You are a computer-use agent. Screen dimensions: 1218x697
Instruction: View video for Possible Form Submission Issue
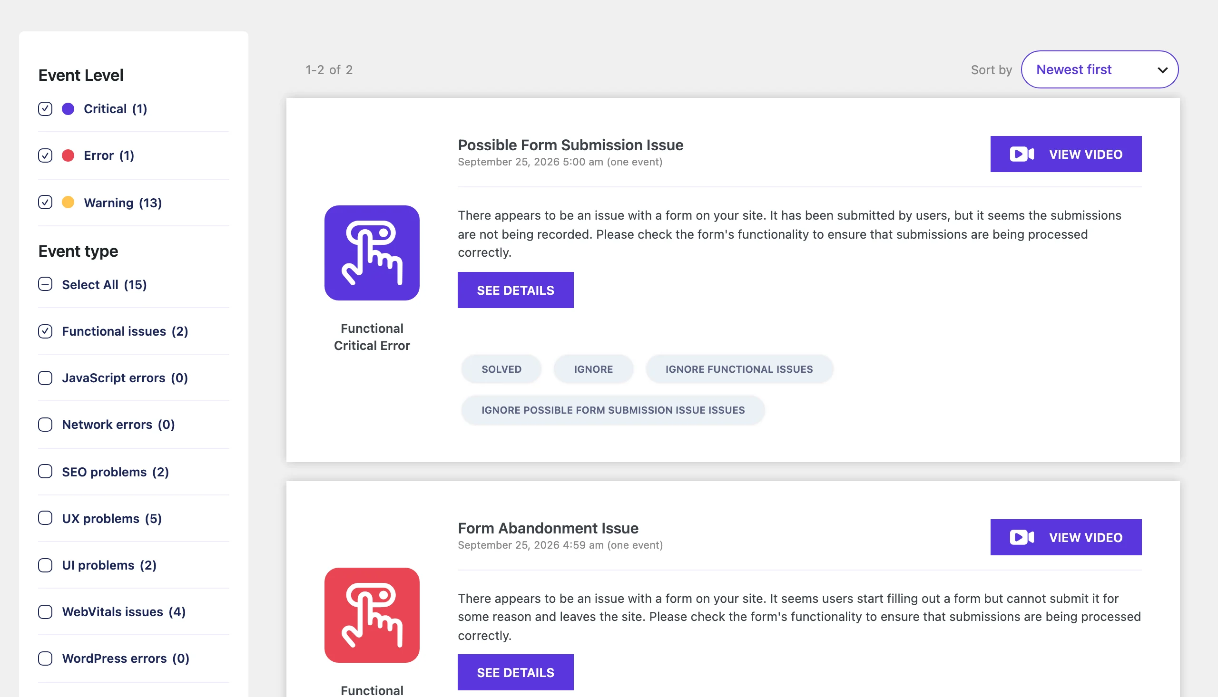coord(1066,154)
